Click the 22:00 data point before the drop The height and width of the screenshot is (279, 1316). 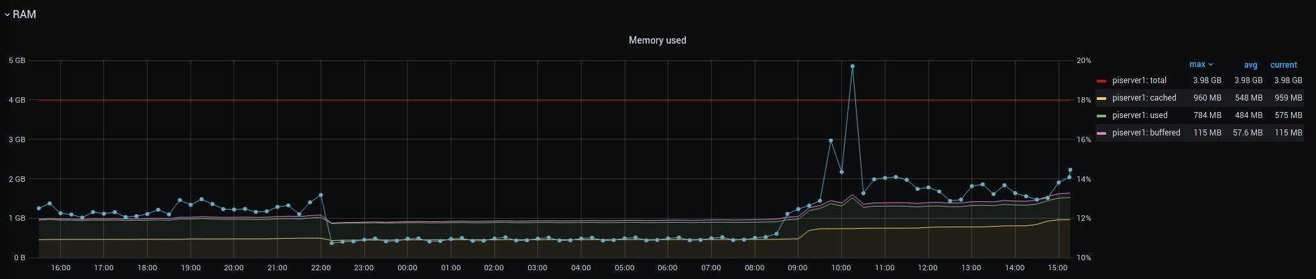pyautogui.click(x=321, y=195)
